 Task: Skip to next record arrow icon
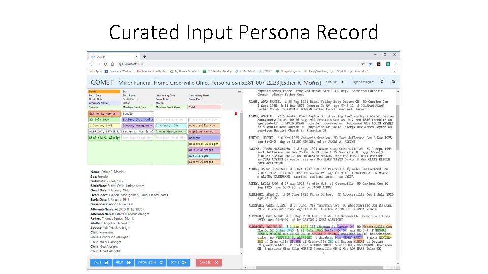click(x=343, y=82)
